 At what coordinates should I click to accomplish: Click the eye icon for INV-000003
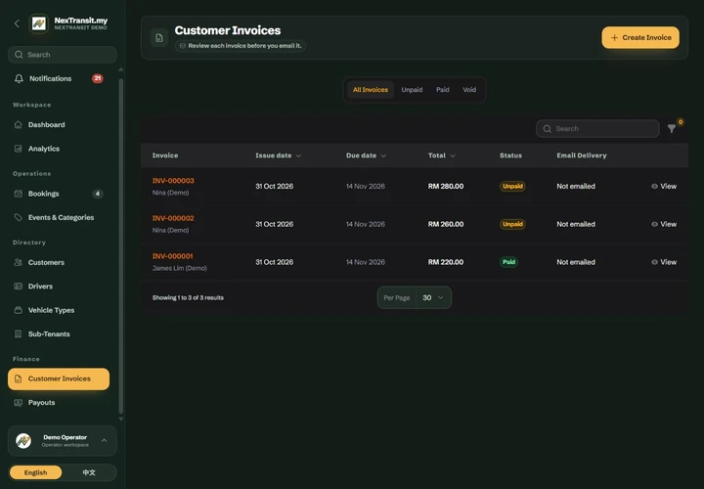coord(654,187)
